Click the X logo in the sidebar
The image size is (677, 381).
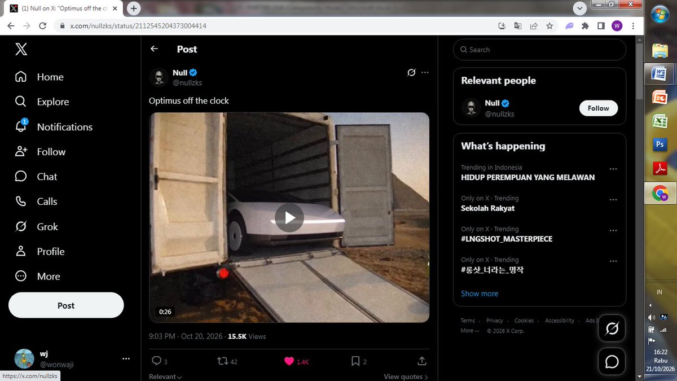(x=21, y=49)
